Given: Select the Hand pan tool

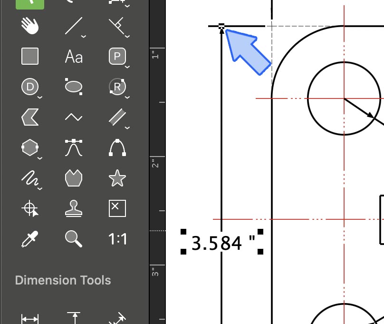Looking at the screenshot, I should [x=30, y=27].
